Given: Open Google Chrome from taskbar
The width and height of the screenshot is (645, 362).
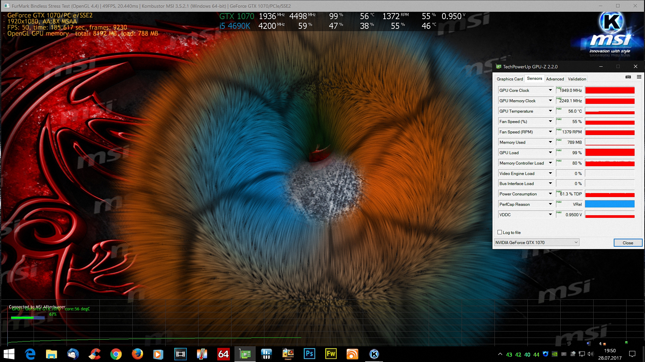Looking at the screenshot, I should (x=116, y=354).
